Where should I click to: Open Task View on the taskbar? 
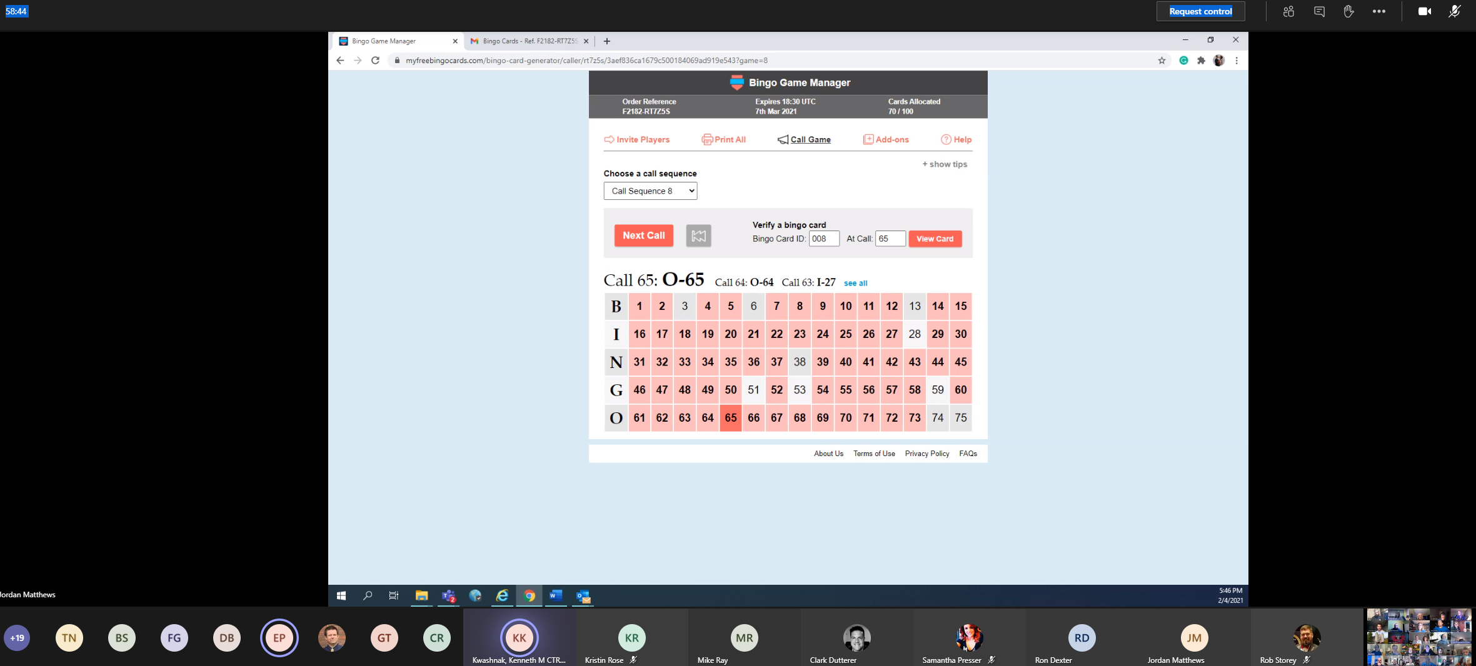pyautogui.click(x=394, y=596)
